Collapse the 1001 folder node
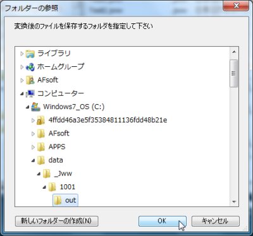The height and width of the screenshot is (236, 253). [44, 187]
